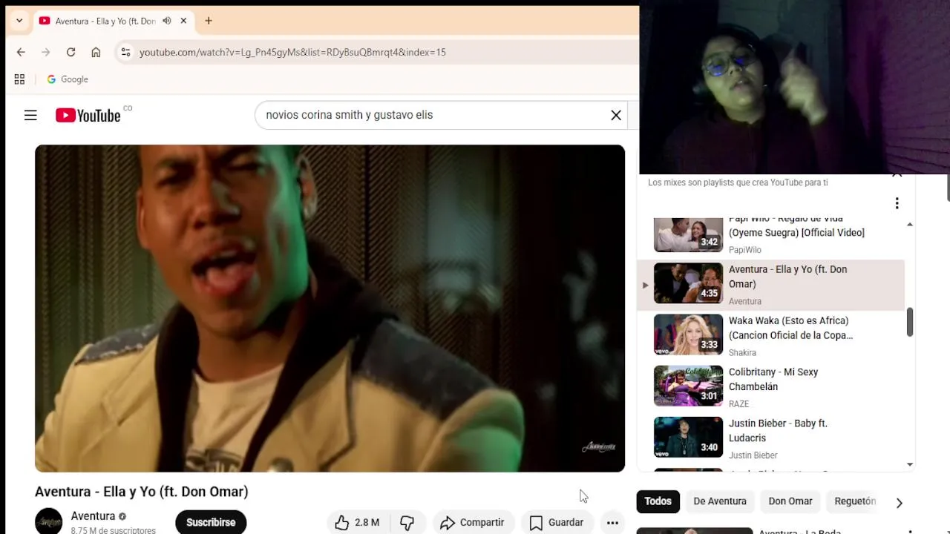The height and width of the screenshot is (534, 950).
Task: Select the Todos filter chip
Action: (x=658, y=501)
